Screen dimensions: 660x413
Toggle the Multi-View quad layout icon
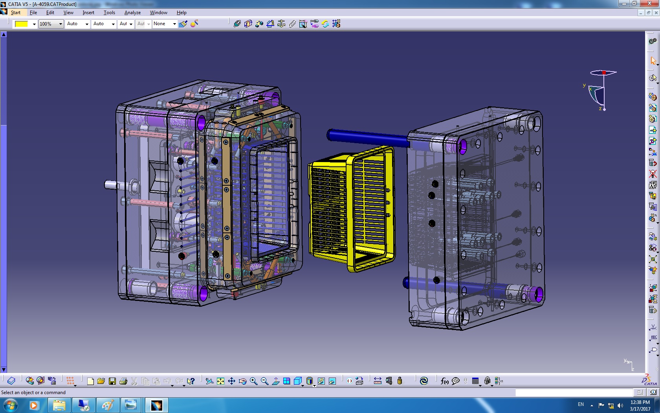pyautogui.click(x=286, y=381)
